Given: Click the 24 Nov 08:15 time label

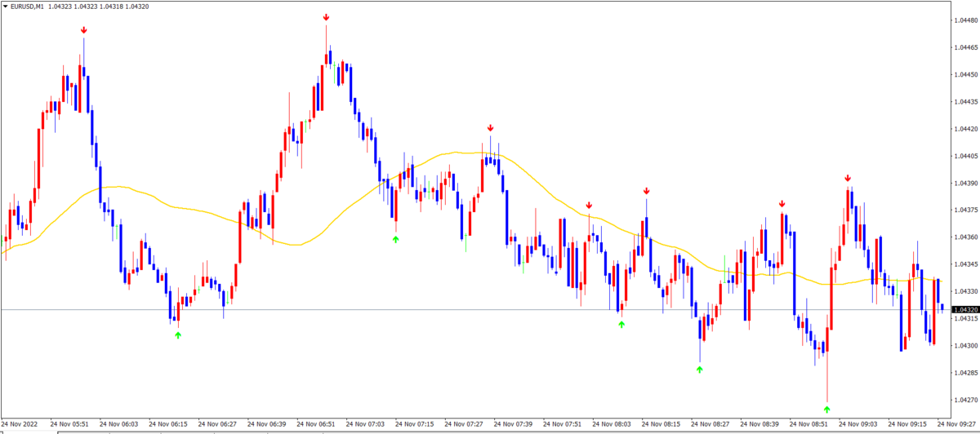Looking at the screenshot, I should pyautogui.click(x=661, y=425).
